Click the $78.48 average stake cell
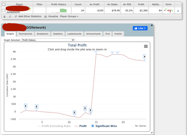Image resolution: width=187 pixels, height=135 pixels. tap(112, 10)
